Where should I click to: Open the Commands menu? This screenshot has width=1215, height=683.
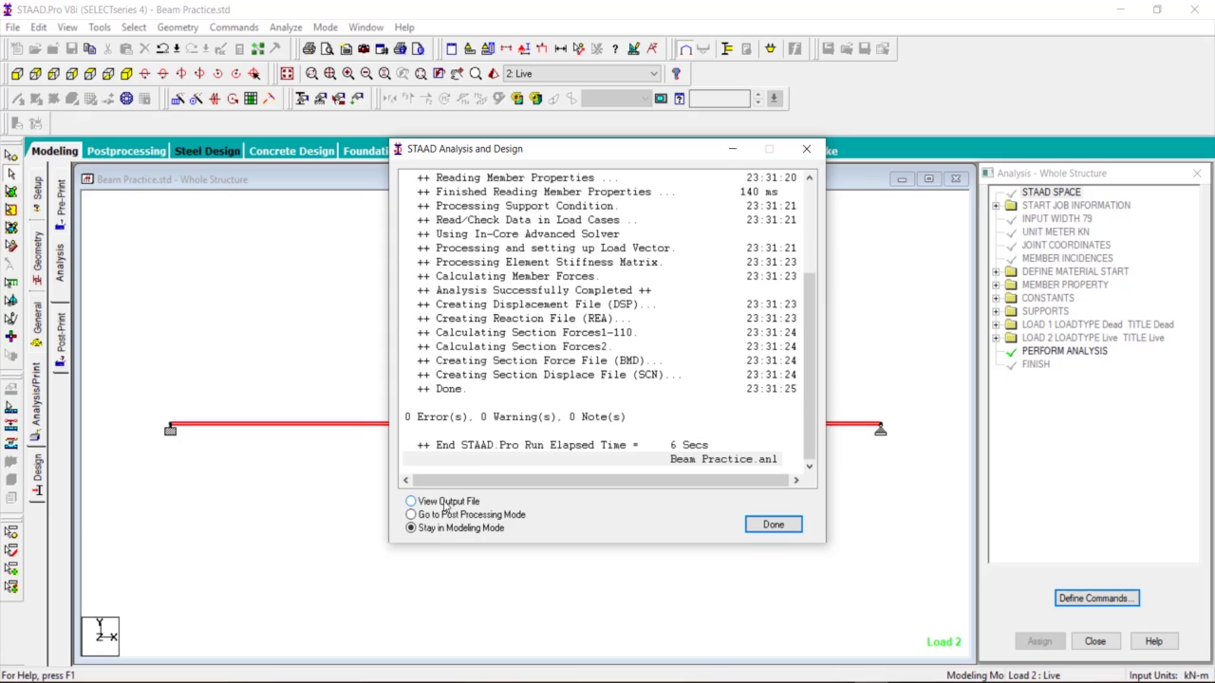[x=234, y=28]
